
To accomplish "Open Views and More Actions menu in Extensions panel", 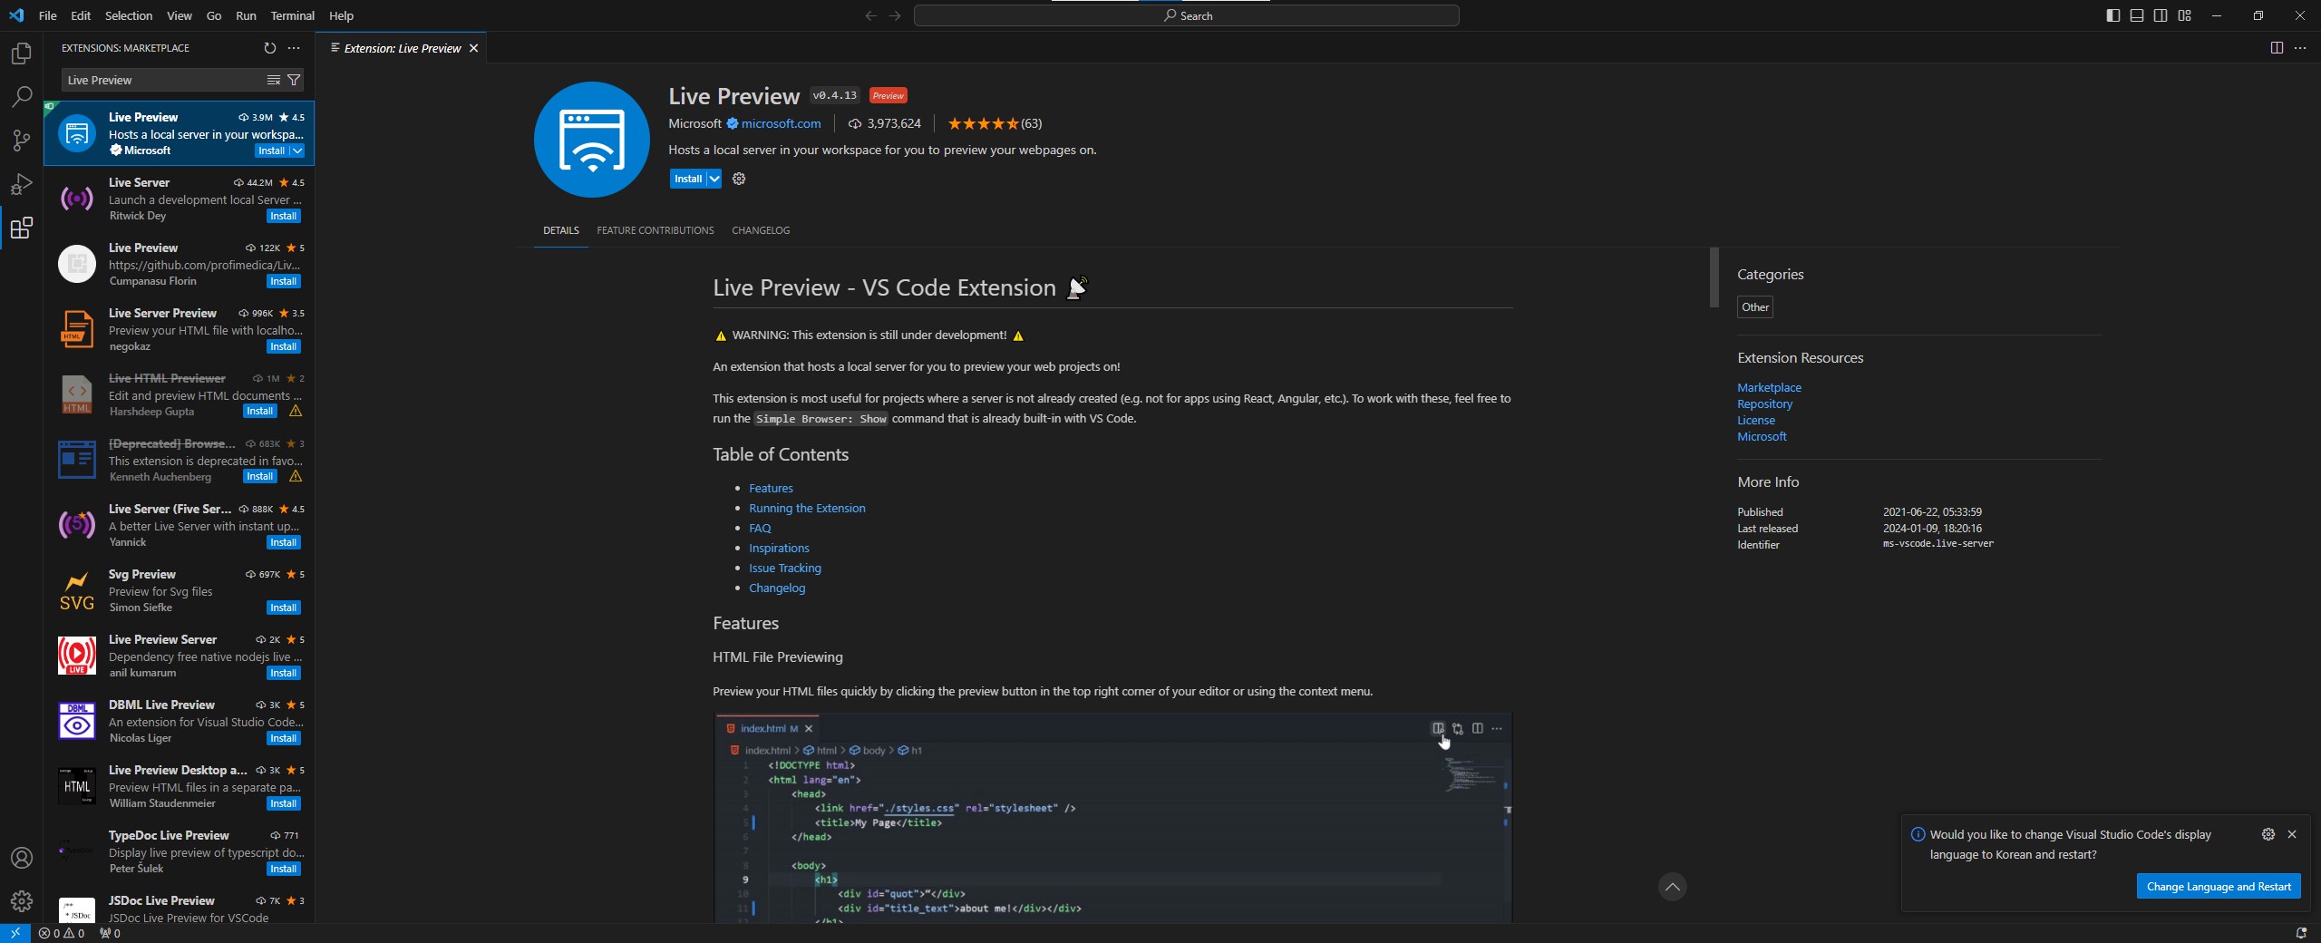I will [x=293, y=48].
